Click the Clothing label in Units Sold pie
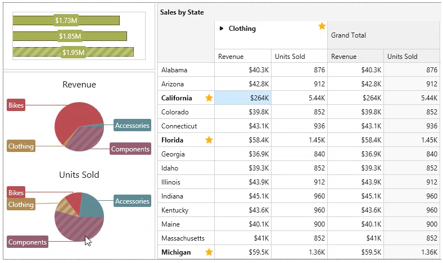This screenshot has height=263, width=443. pyautogui.click(x=21, y=205)
